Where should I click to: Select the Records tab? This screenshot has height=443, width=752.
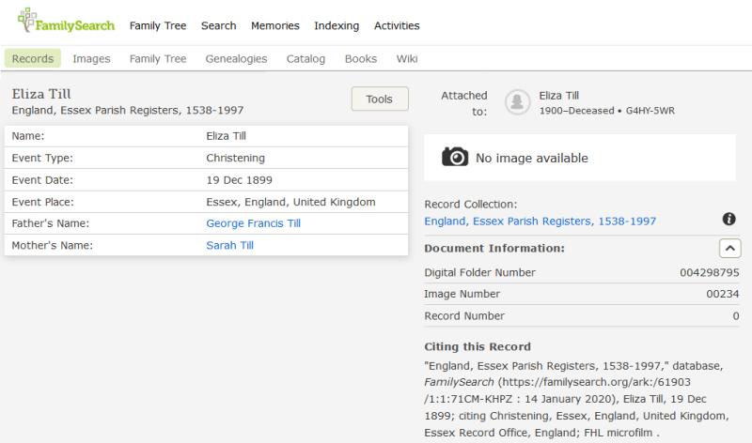pos(33,58)
